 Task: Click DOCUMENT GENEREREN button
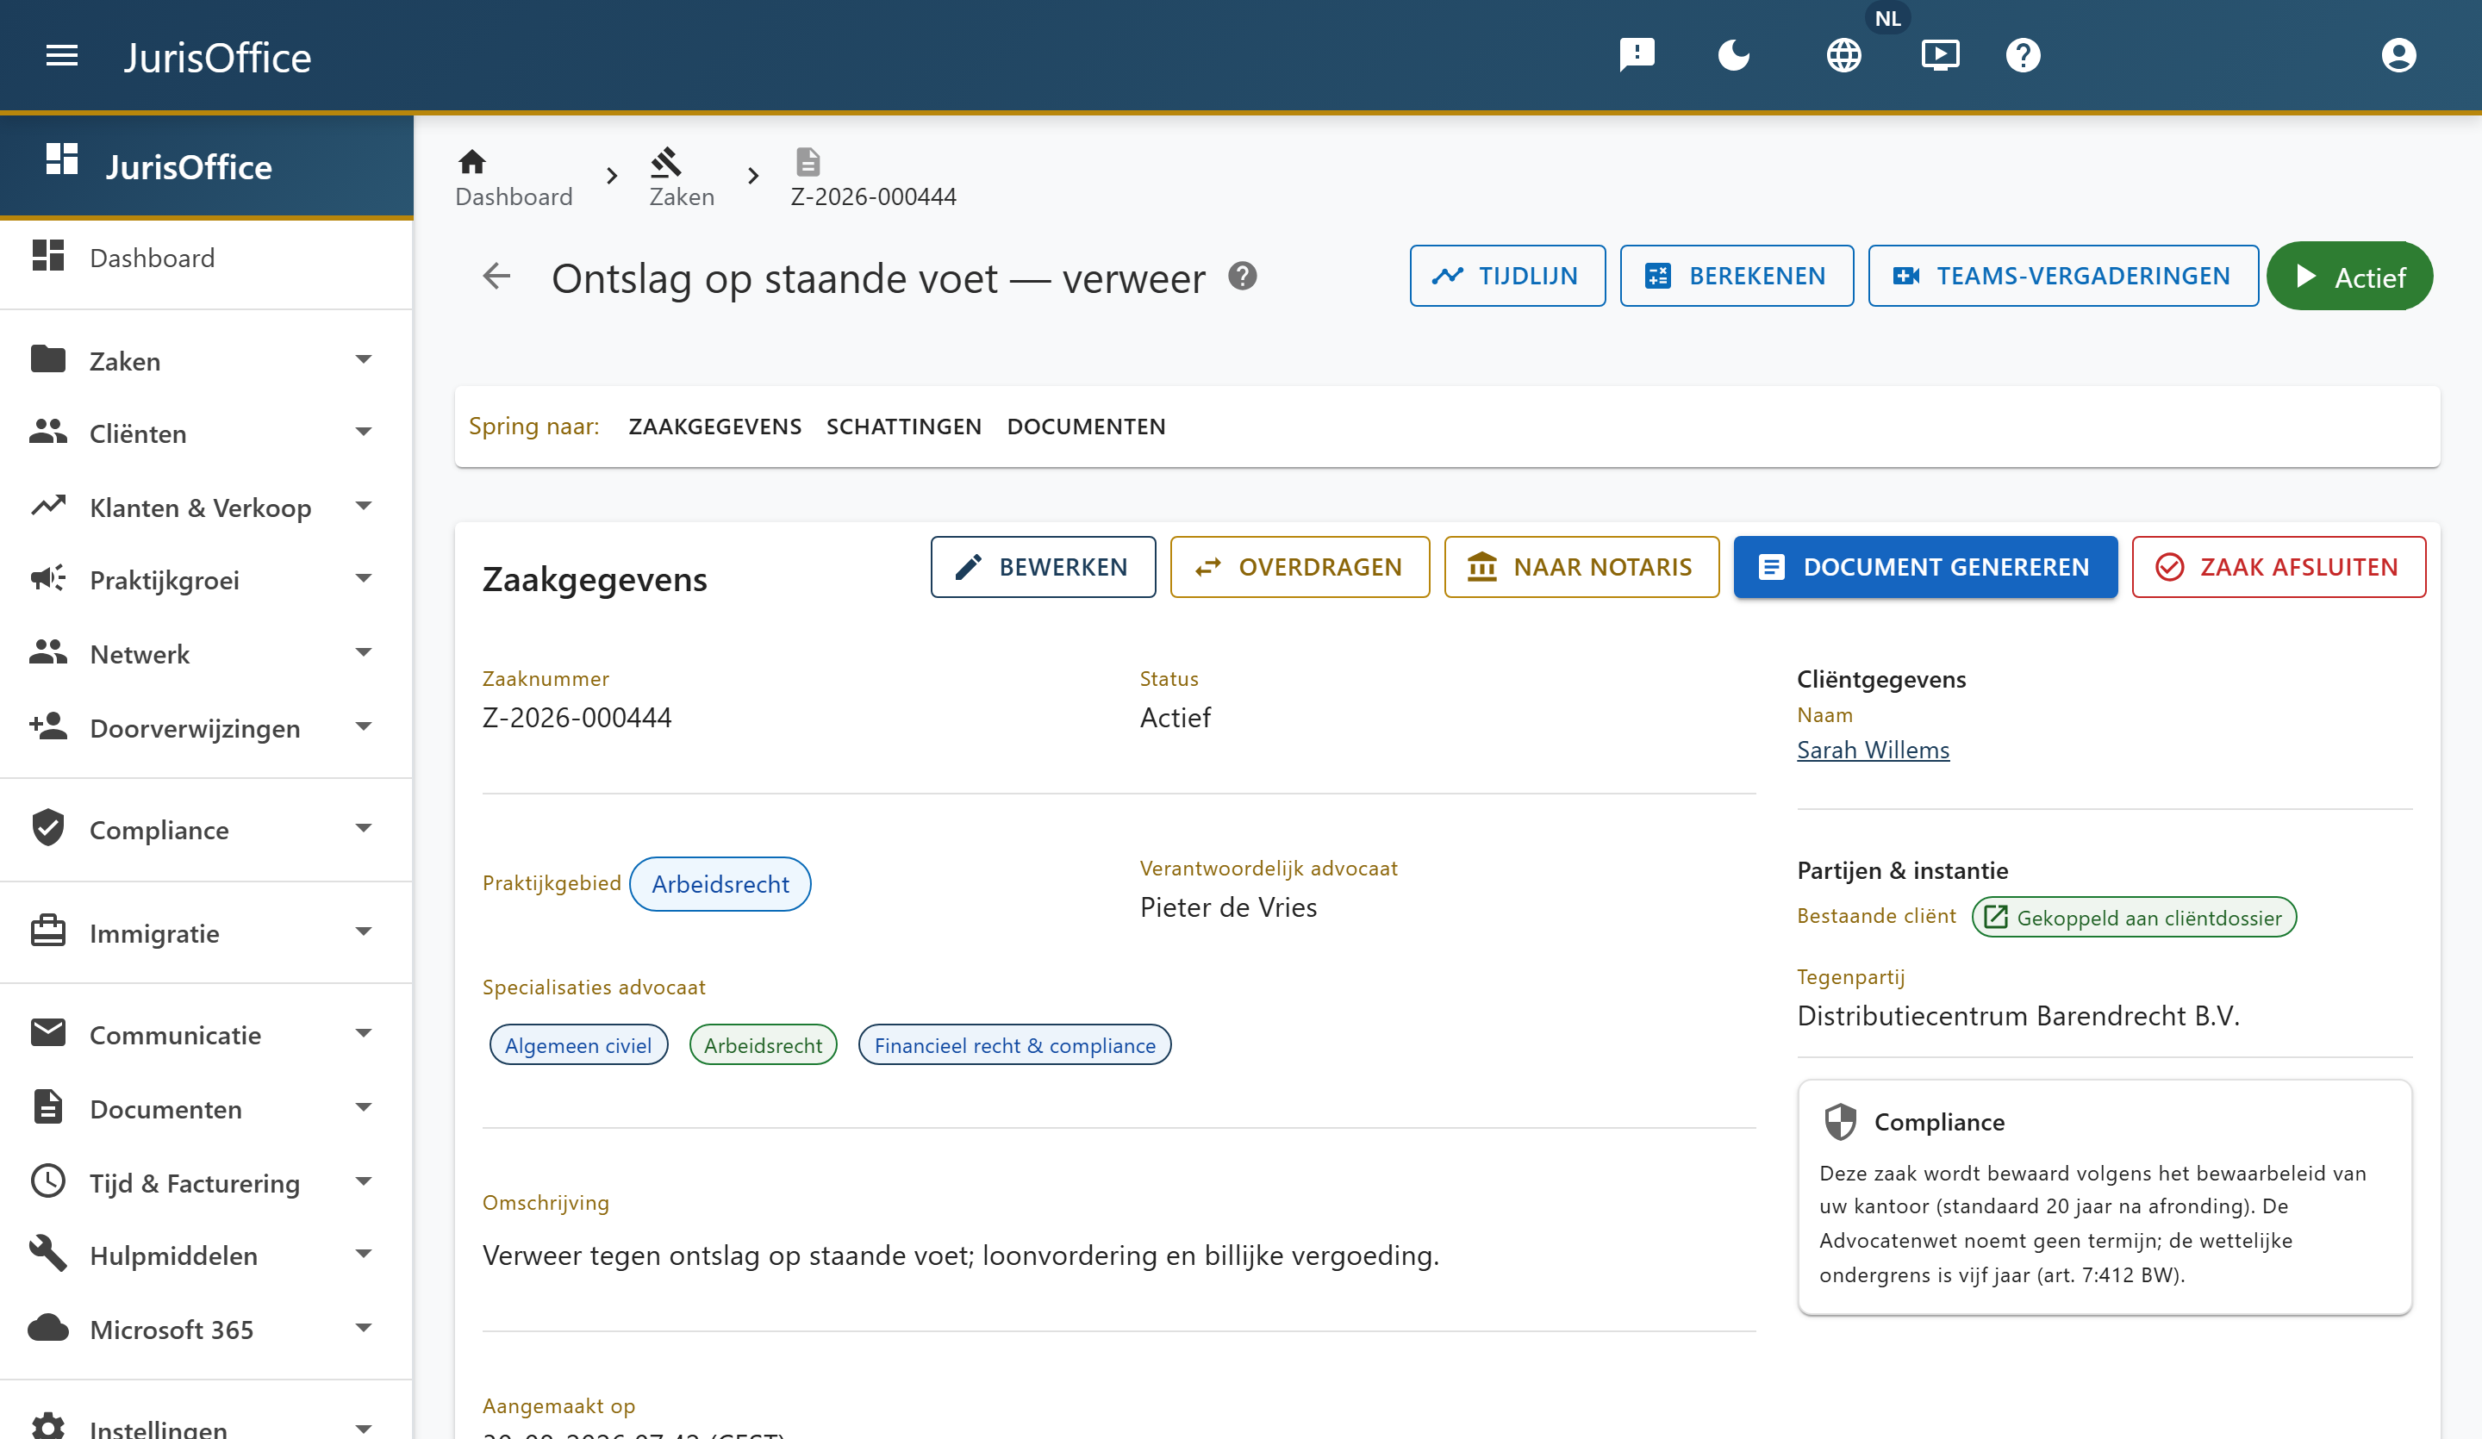[x=1924, y=567]
